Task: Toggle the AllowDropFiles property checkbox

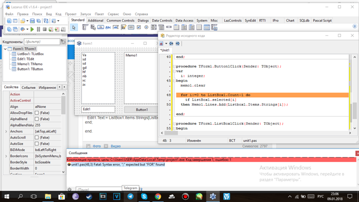Action: [x=37, y=113]
